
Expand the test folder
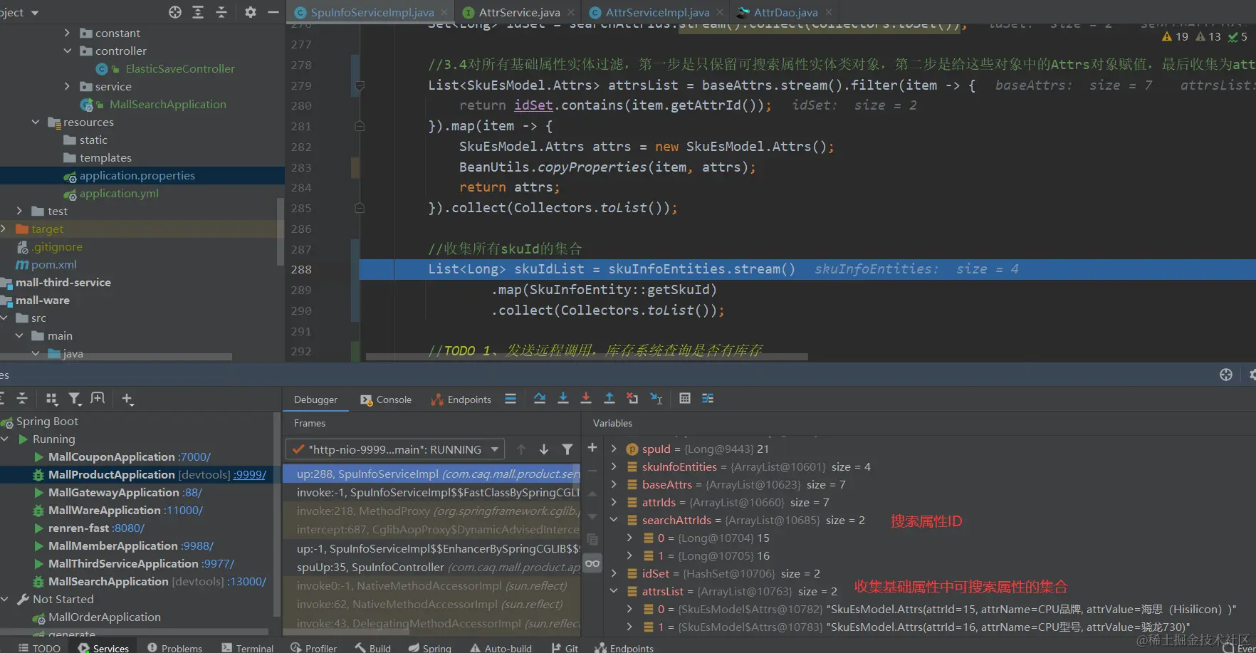point(19,211)
